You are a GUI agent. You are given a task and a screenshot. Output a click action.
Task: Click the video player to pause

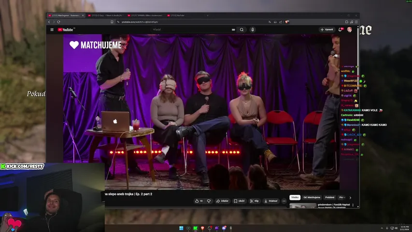point(201,112)
